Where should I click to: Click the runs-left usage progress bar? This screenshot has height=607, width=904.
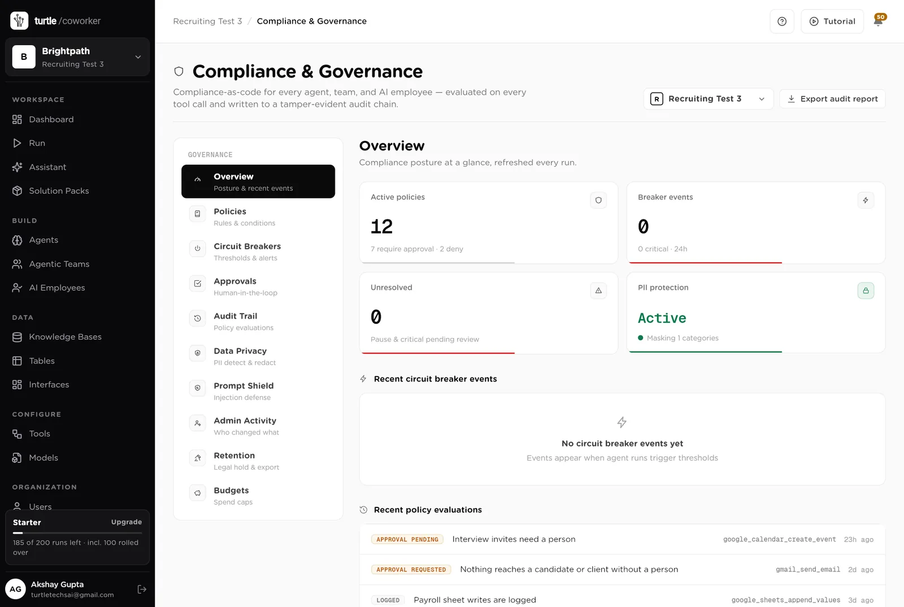tap(77, 533)
